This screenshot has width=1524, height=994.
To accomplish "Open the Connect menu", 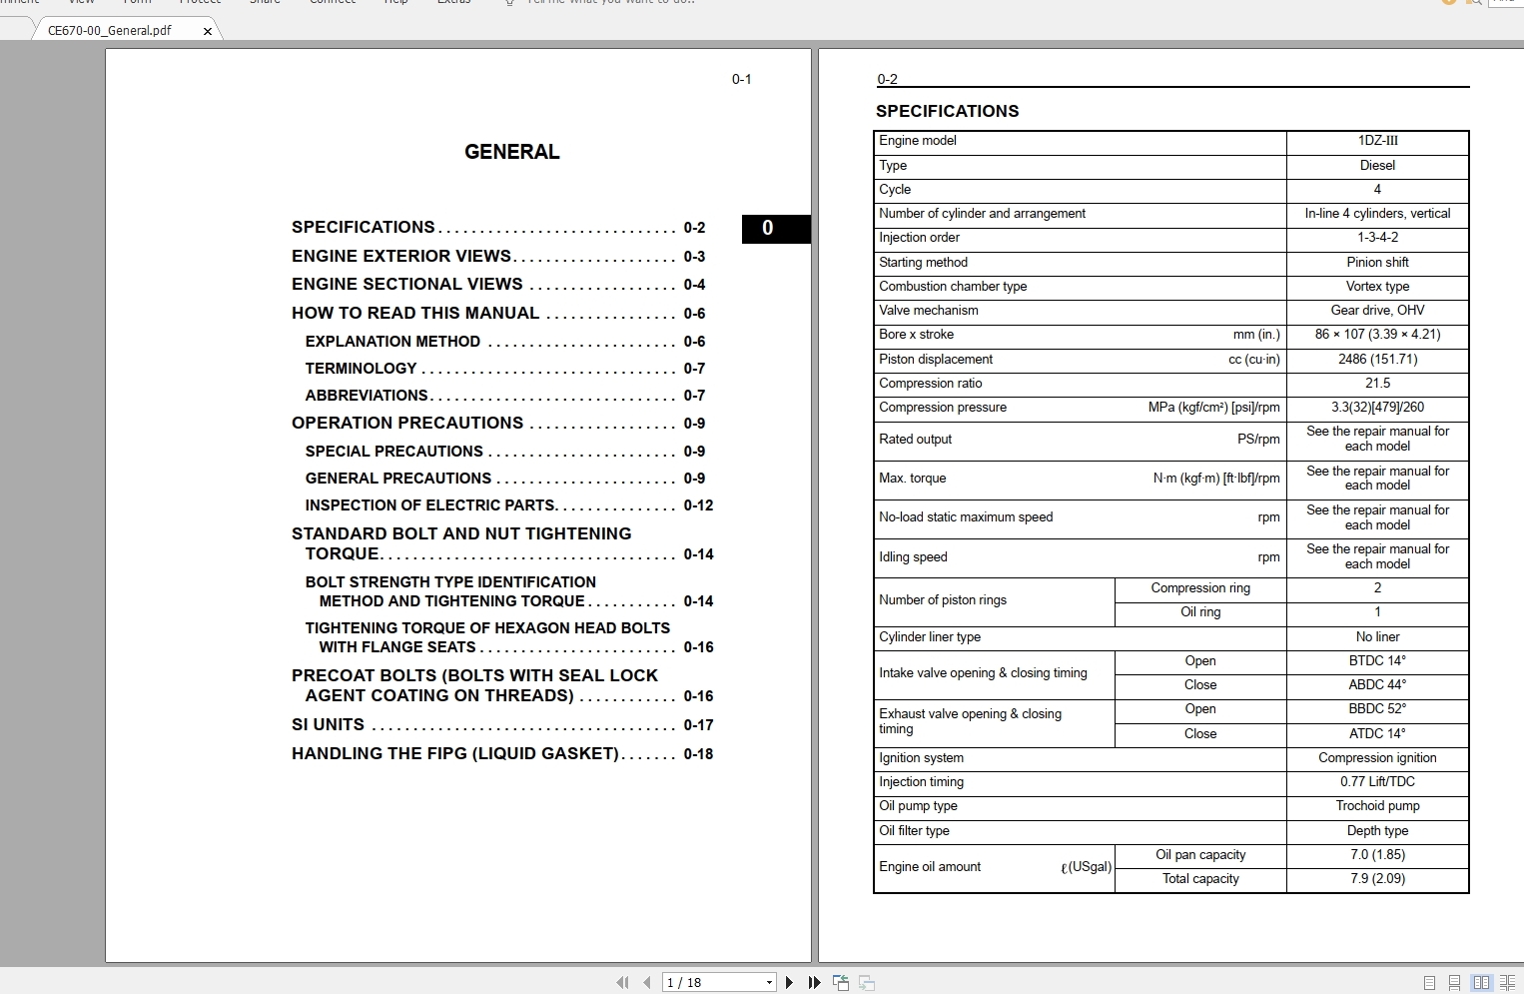I will (332, 3).
